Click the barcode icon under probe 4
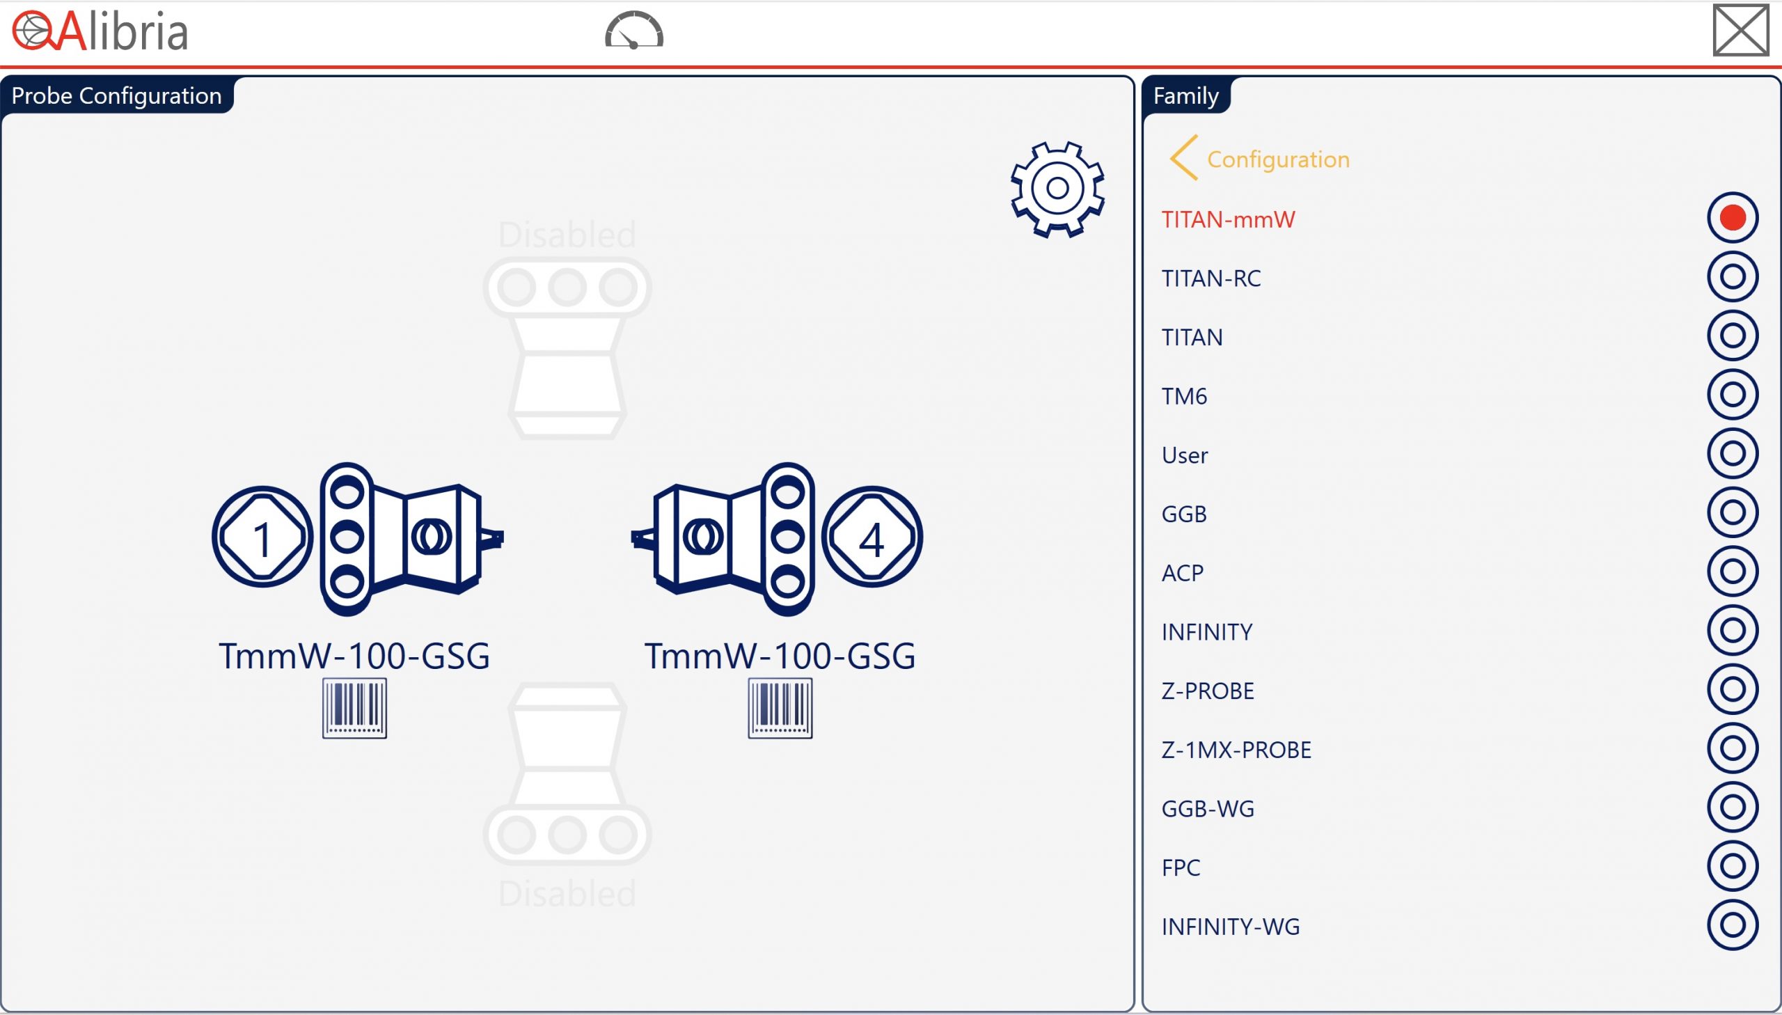The height and width of the screenshot is (1015, 1782). click(780, 707)
